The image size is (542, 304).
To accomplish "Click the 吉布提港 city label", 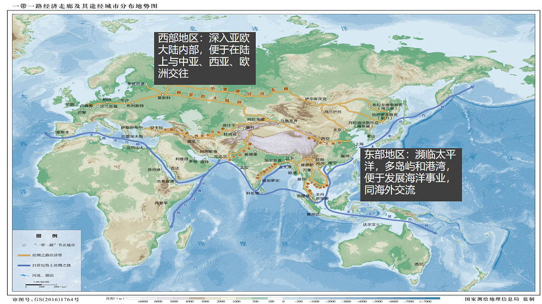I will coord(165,181).
